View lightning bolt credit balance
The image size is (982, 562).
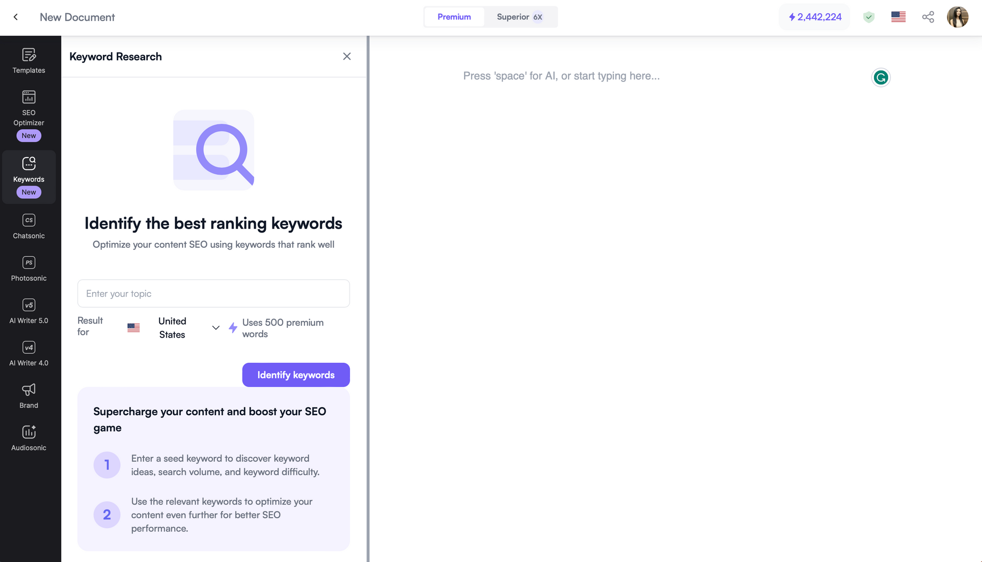click(x=815, y=17)
